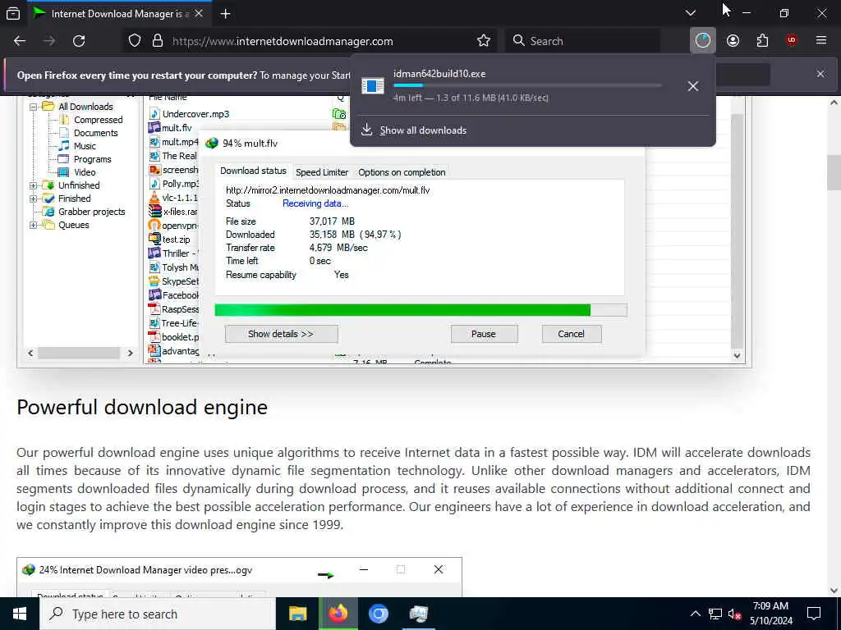Bookmark this page with the star icon
The width and height of the screenshot is (841, 630).
coord(483,41)
